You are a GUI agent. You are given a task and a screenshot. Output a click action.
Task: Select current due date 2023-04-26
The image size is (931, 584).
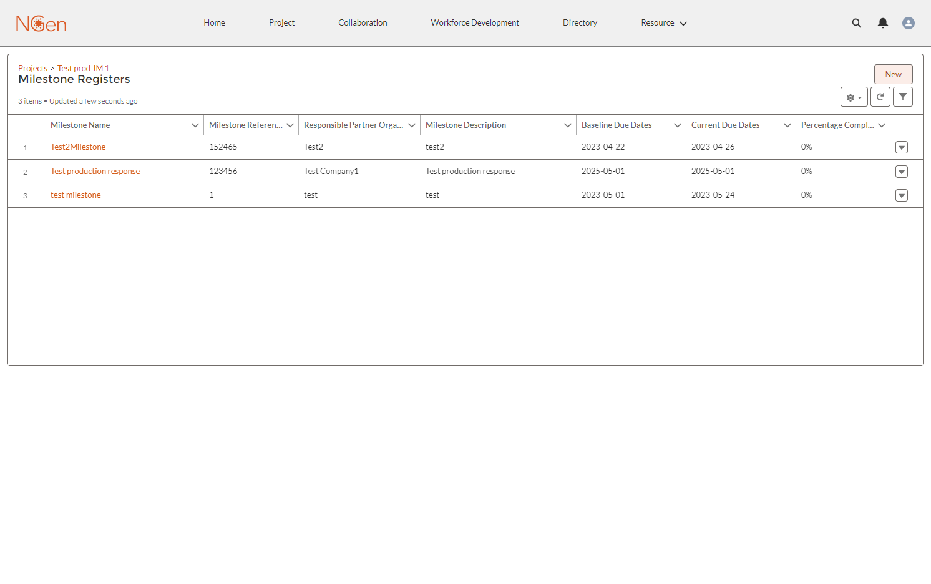pyautogui.click(x=713, y=147)
